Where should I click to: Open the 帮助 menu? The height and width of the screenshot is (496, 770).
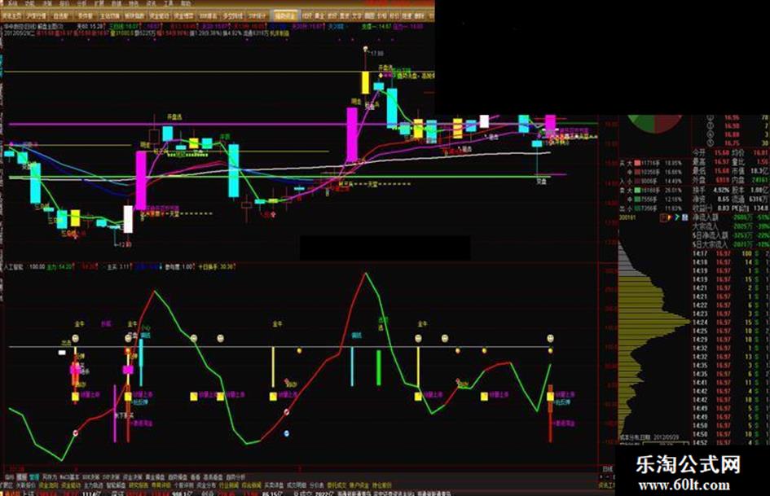pos(185,3)
